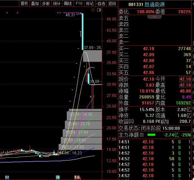Click the 标记 mark button

[x=90, y=3]
